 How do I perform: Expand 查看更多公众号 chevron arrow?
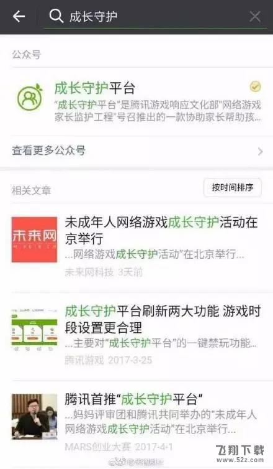click(x=260, y=151)
